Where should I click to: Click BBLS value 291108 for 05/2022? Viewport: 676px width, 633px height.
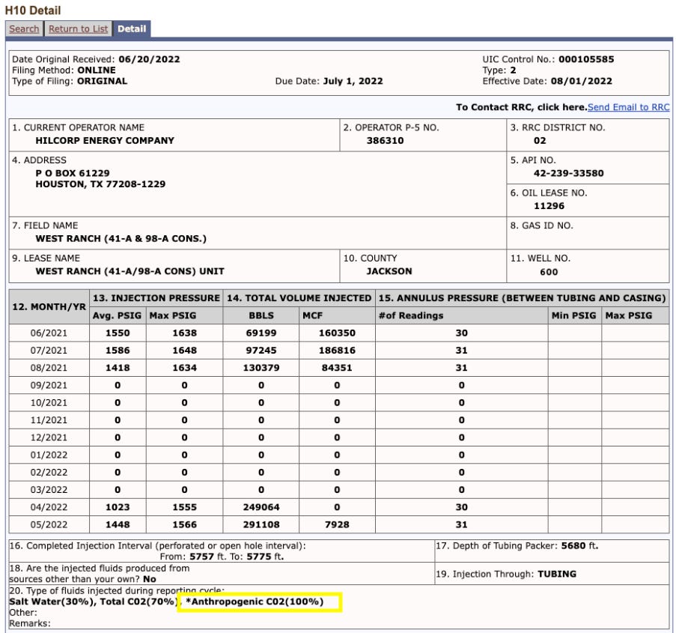pyautogui.click(x=261, y=524)
